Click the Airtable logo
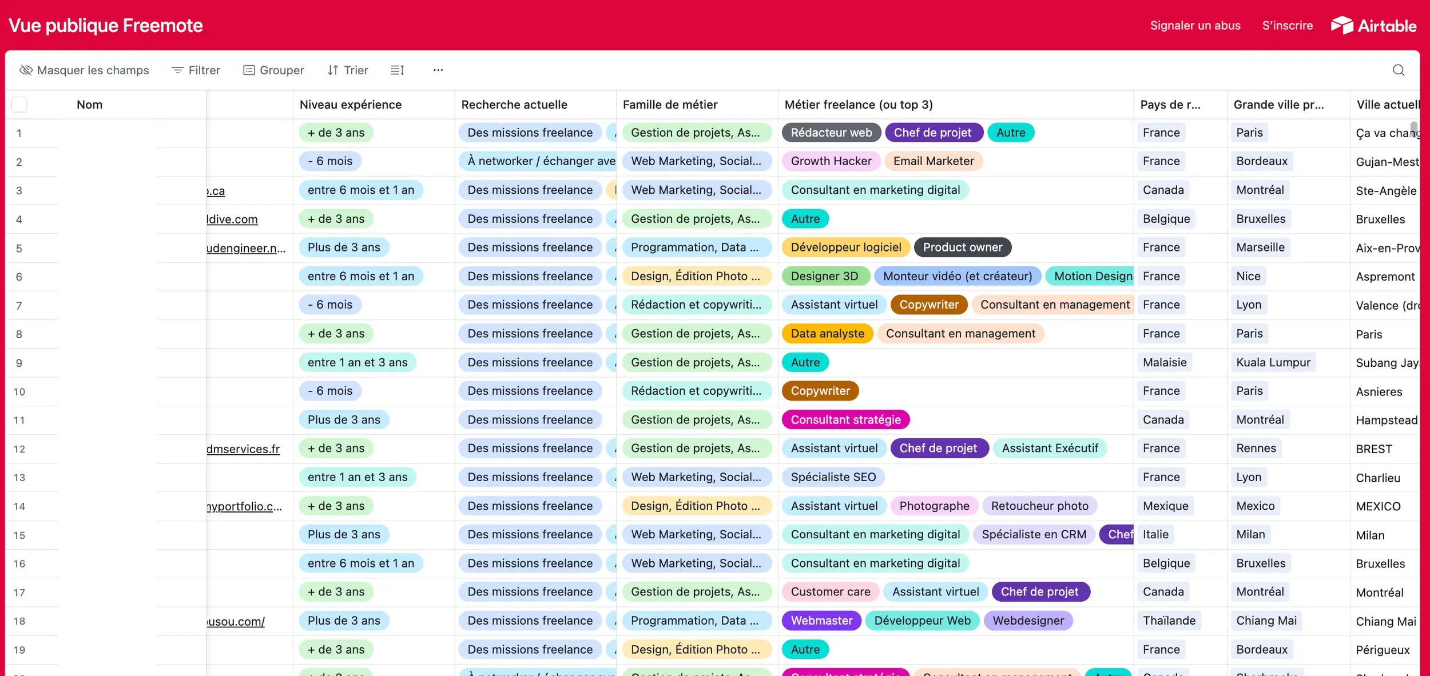 coord(1373,26)
